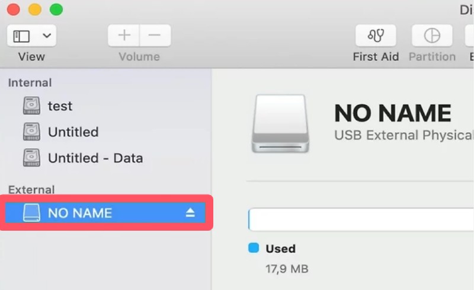
Task: Click the test disk icon in sidebar
Action: pyautogui.click(x=31, y=106)
